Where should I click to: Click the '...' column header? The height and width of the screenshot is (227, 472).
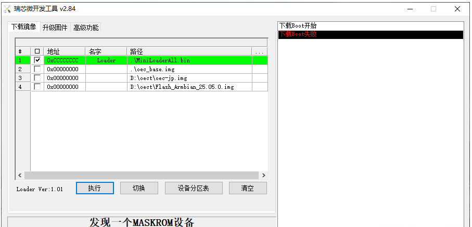tap(260, 51)
